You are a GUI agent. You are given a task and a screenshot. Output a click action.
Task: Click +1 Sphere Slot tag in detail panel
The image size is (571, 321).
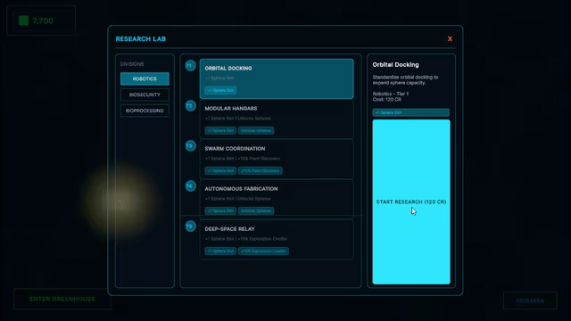(410, 112)
